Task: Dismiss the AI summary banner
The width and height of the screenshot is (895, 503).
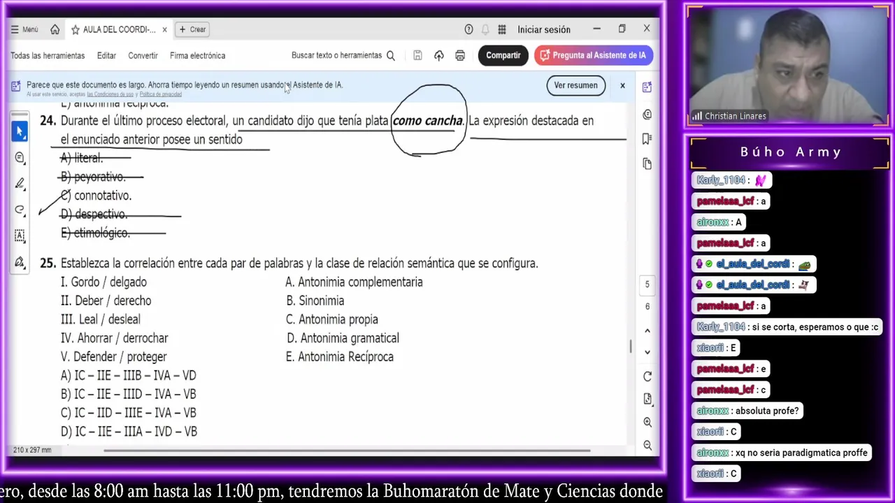Action: click(x=622, y=85)
